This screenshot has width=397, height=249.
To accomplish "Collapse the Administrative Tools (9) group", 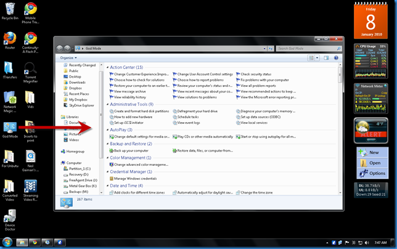I will click(108, 105).
